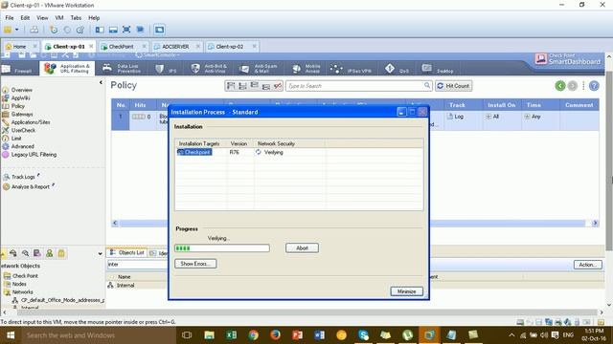Open the IPS blade tab
The width and height of the screenshot is (613, 344).
tap(166, 70)
